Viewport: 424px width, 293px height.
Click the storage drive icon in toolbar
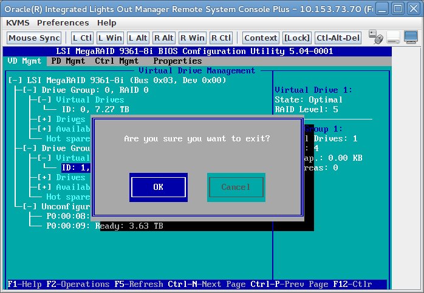(393, 38)
